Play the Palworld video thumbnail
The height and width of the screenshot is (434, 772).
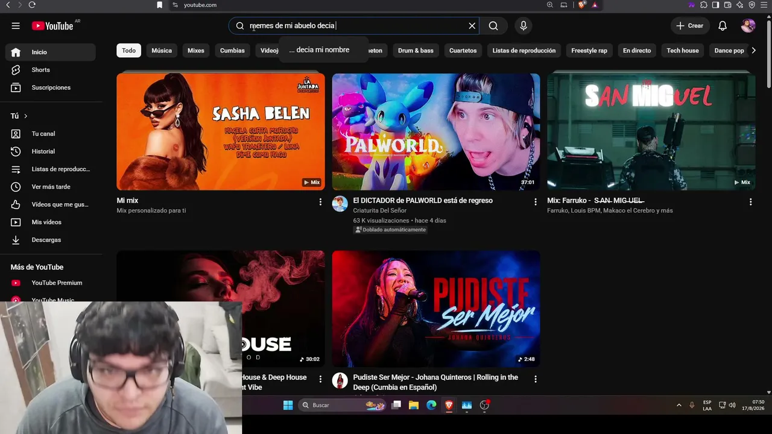coord(436,131)
